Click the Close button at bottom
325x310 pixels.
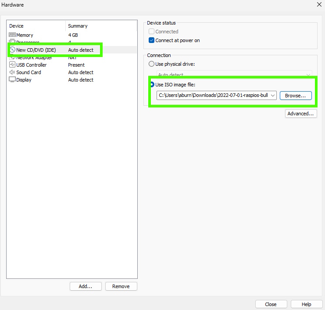pos(271,304)
